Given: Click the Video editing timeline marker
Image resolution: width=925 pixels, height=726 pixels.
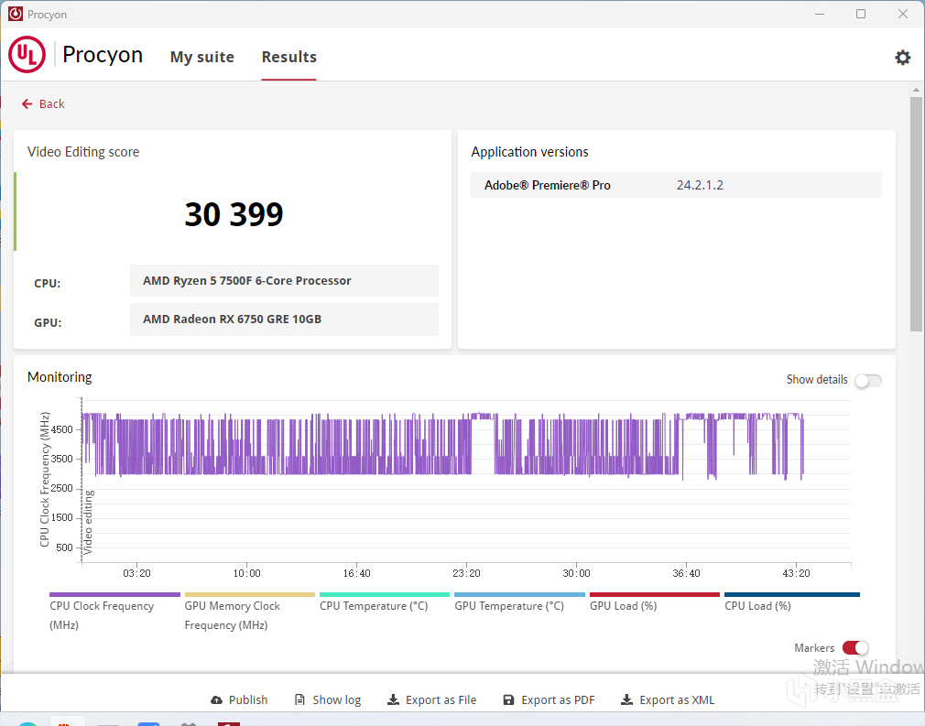Looking at the screenshot, I should coord(88,523).
